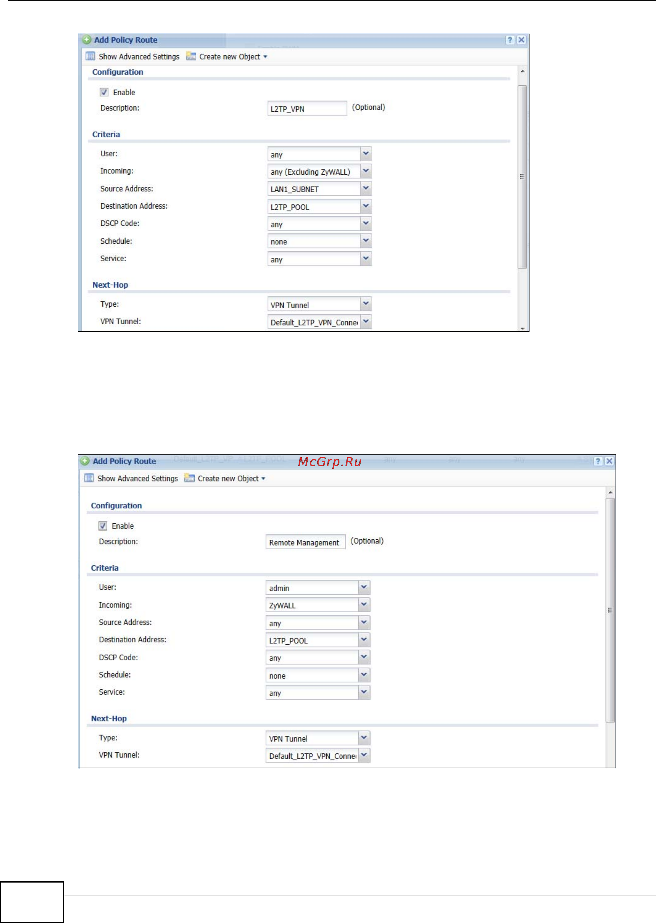The width and height of the screenshot is (656, 923).
Task: Open Next-Hop Type dropdown in upper dialog
Action: tap(365, 304)
